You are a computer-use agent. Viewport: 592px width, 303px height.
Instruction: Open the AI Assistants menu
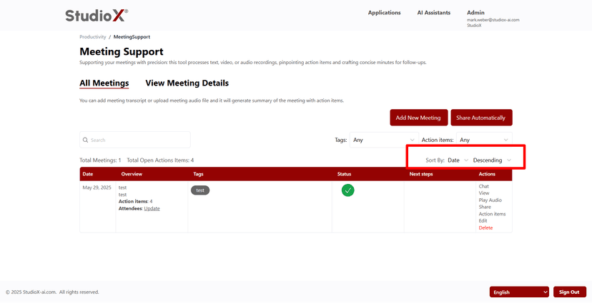pyautogui.click(x=433, y=13)
